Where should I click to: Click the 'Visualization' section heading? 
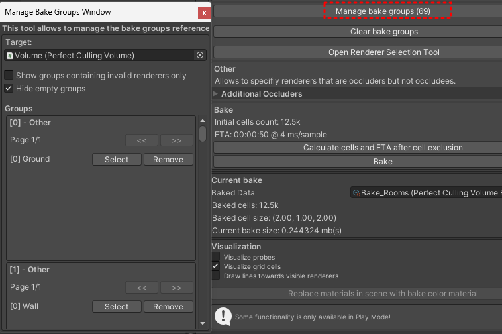pyautogui.click(x=236, y=247)
